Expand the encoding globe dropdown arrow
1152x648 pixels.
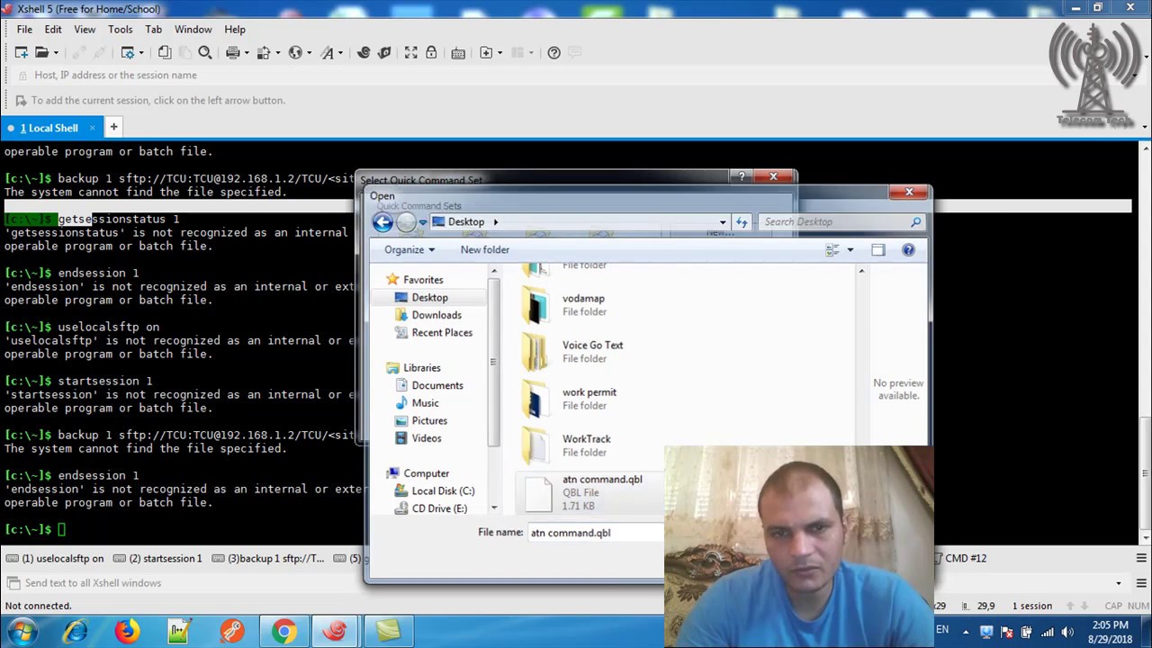309,53
